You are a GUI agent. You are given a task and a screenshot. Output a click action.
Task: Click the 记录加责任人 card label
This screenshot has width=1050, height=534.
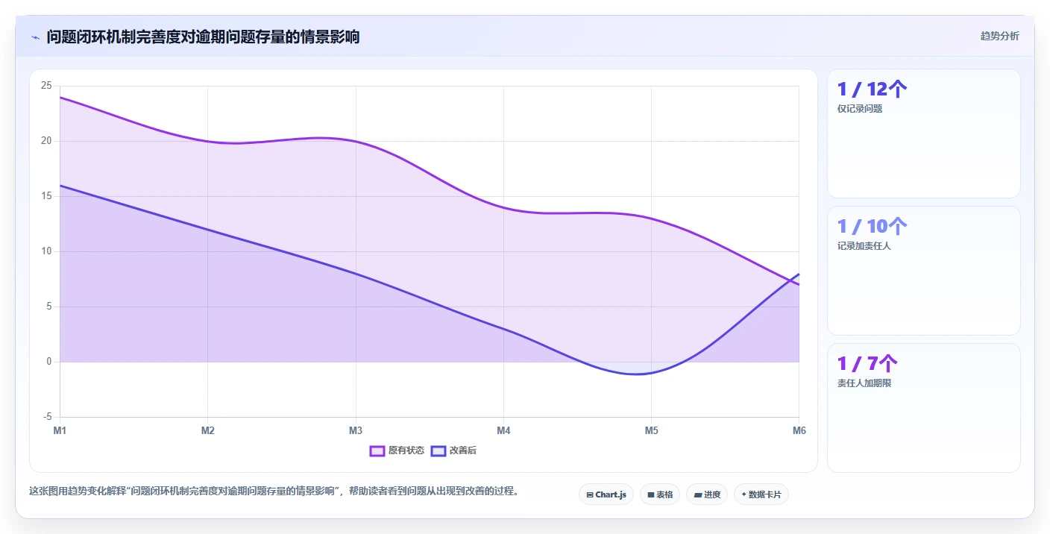(x=864, y=246)
